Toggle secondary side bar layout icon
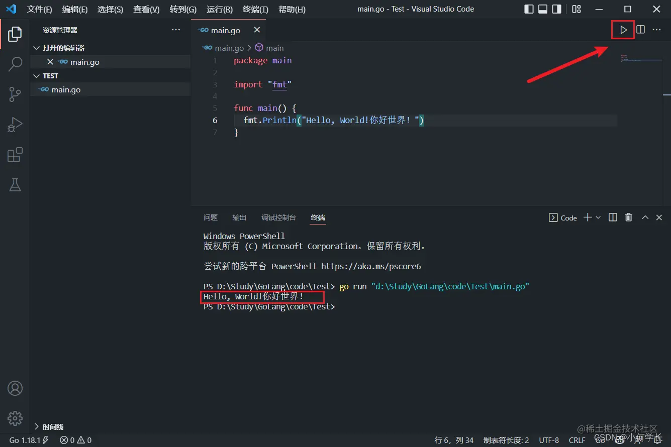The image size is (671, 447). point(556,9)
